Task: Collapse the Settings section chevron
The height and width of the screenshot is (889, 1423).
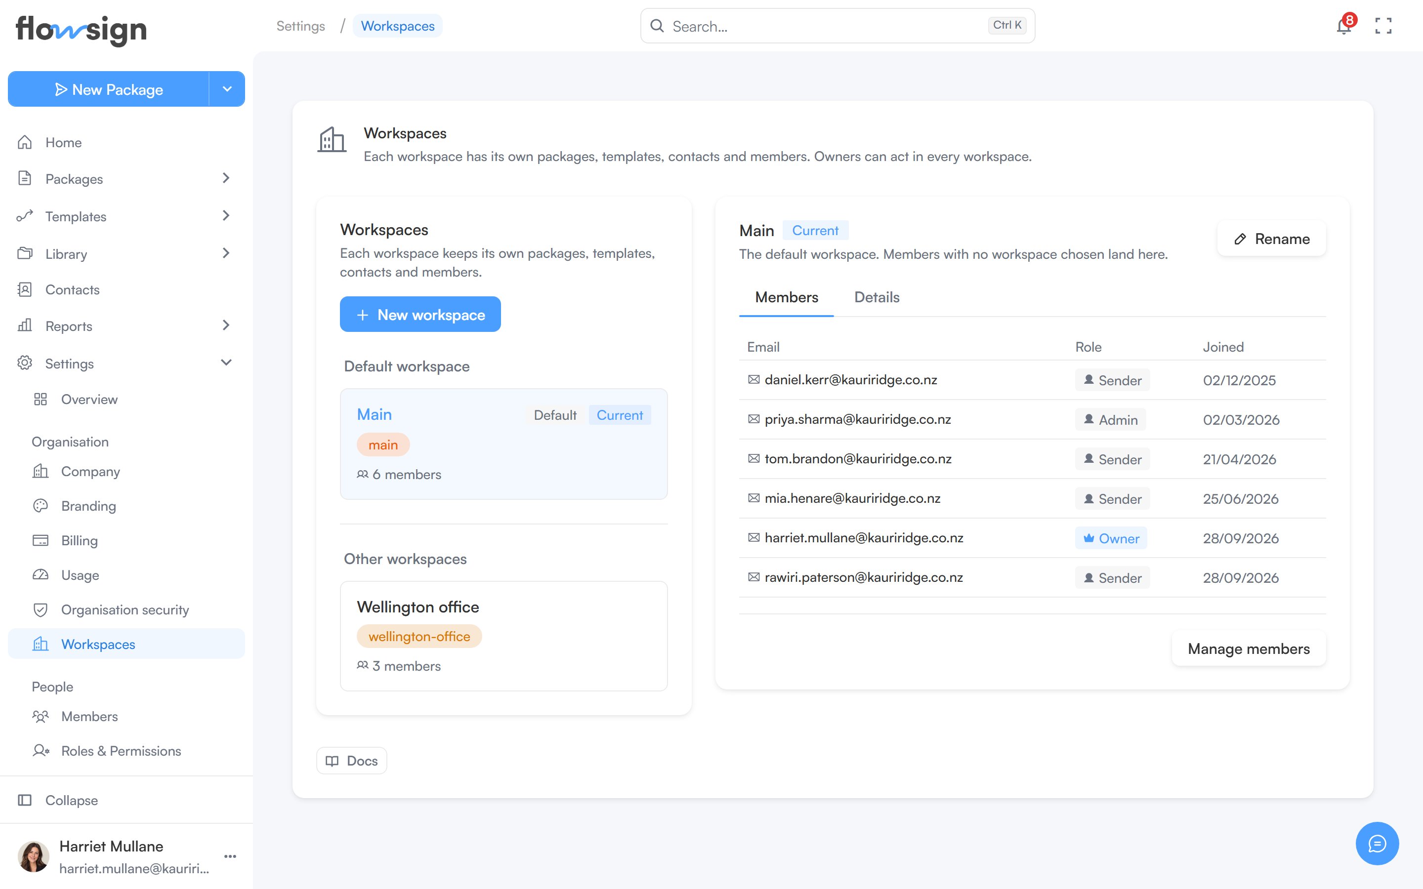Action: click(226, 363)
